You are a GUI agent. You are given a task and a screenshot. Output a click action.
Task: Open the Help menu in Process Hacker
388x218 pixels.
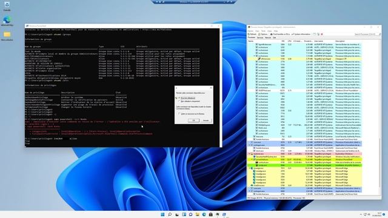(276, 31)
